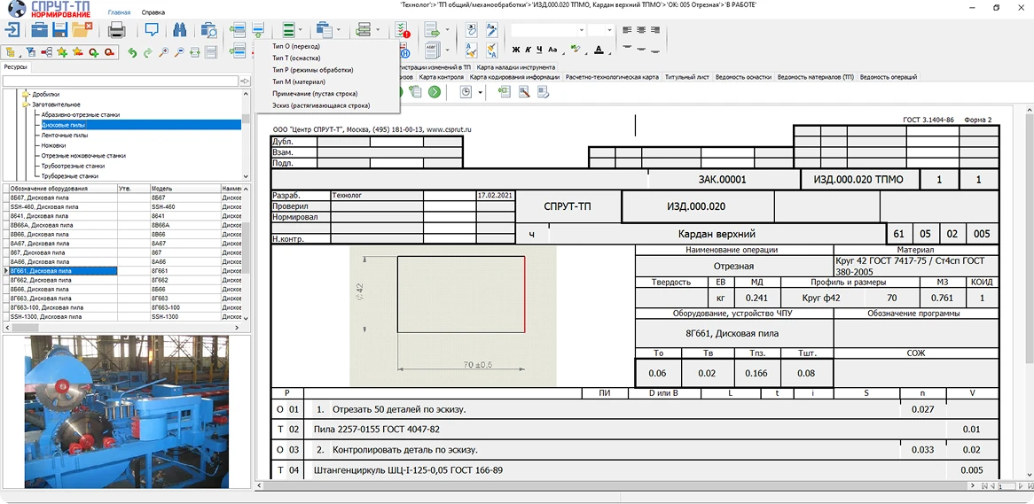Open search with the binoculars icon
The width and height of the screenshot is (1034, 504).
(179, 30)
